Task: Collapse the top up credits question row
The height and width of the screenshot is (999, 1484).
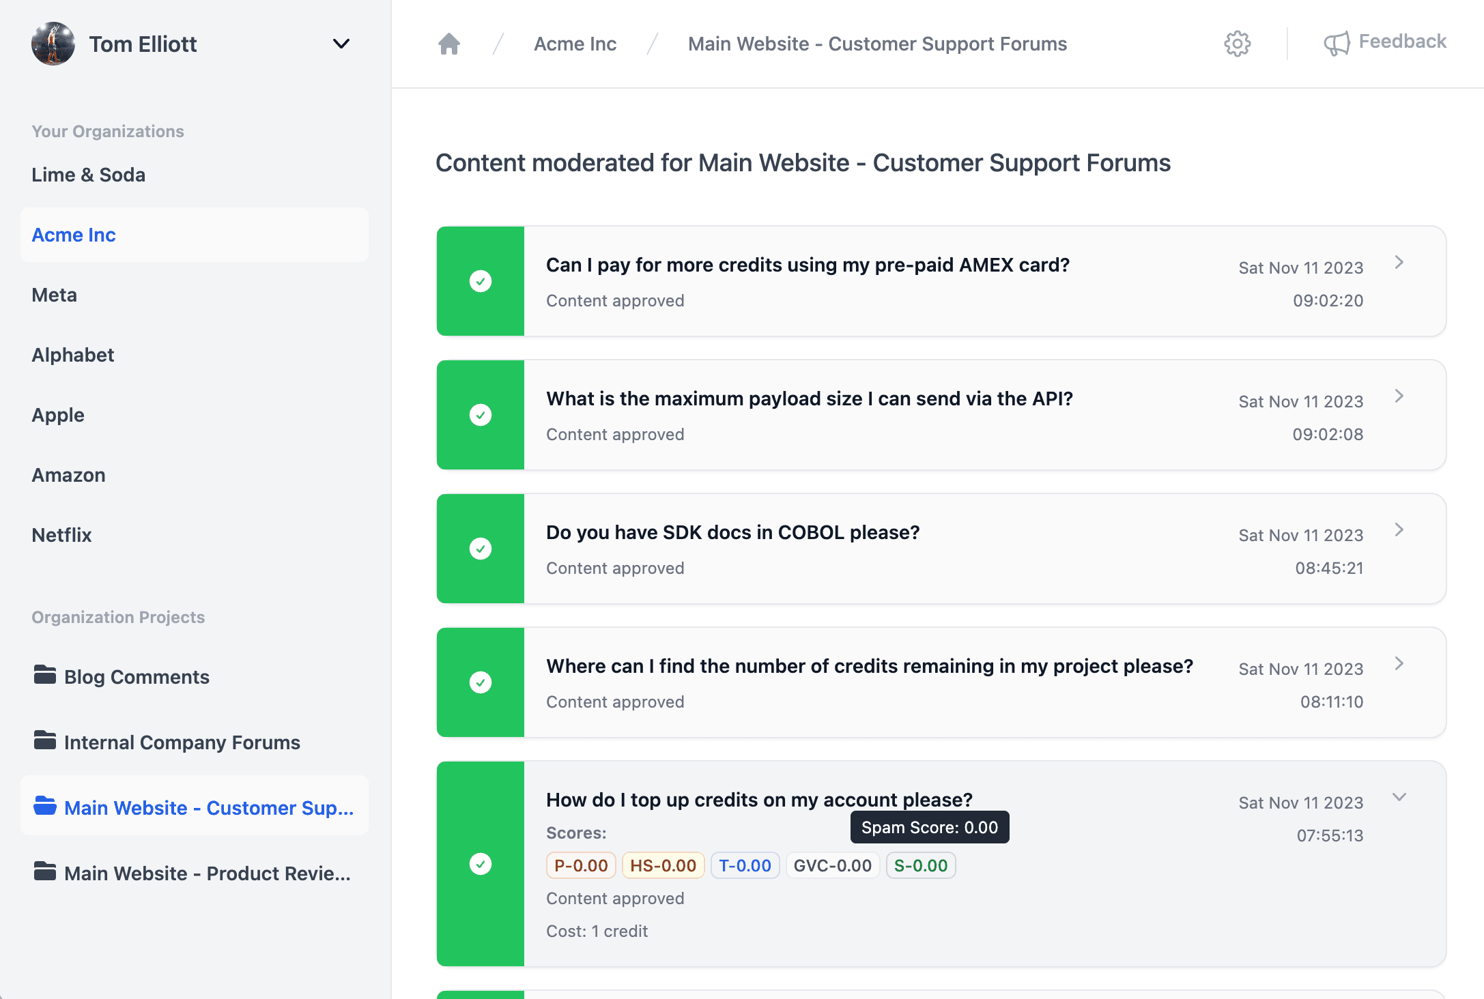Action: tap(1399, 797)
